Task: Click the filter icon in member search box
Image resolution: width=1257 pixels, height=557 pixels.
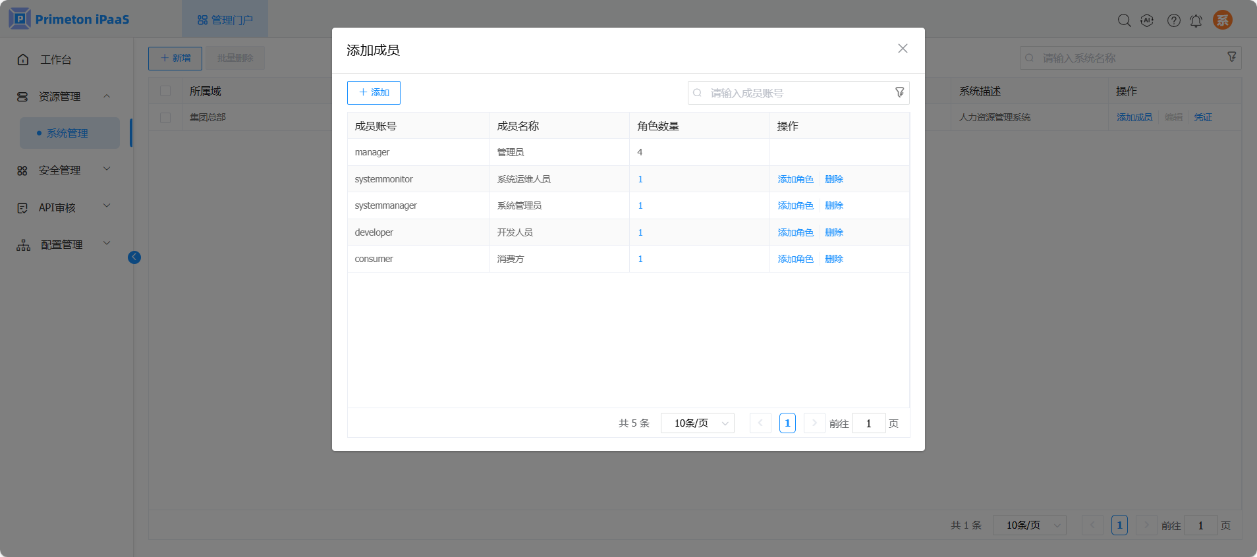Action: click(x=899, y=93)
